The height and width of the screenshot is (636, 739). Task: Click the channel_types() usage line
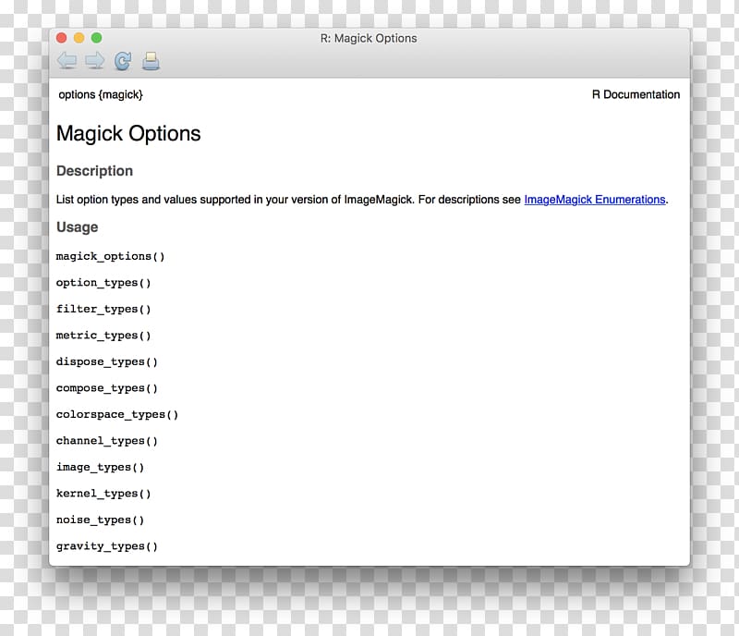point(106,442)
